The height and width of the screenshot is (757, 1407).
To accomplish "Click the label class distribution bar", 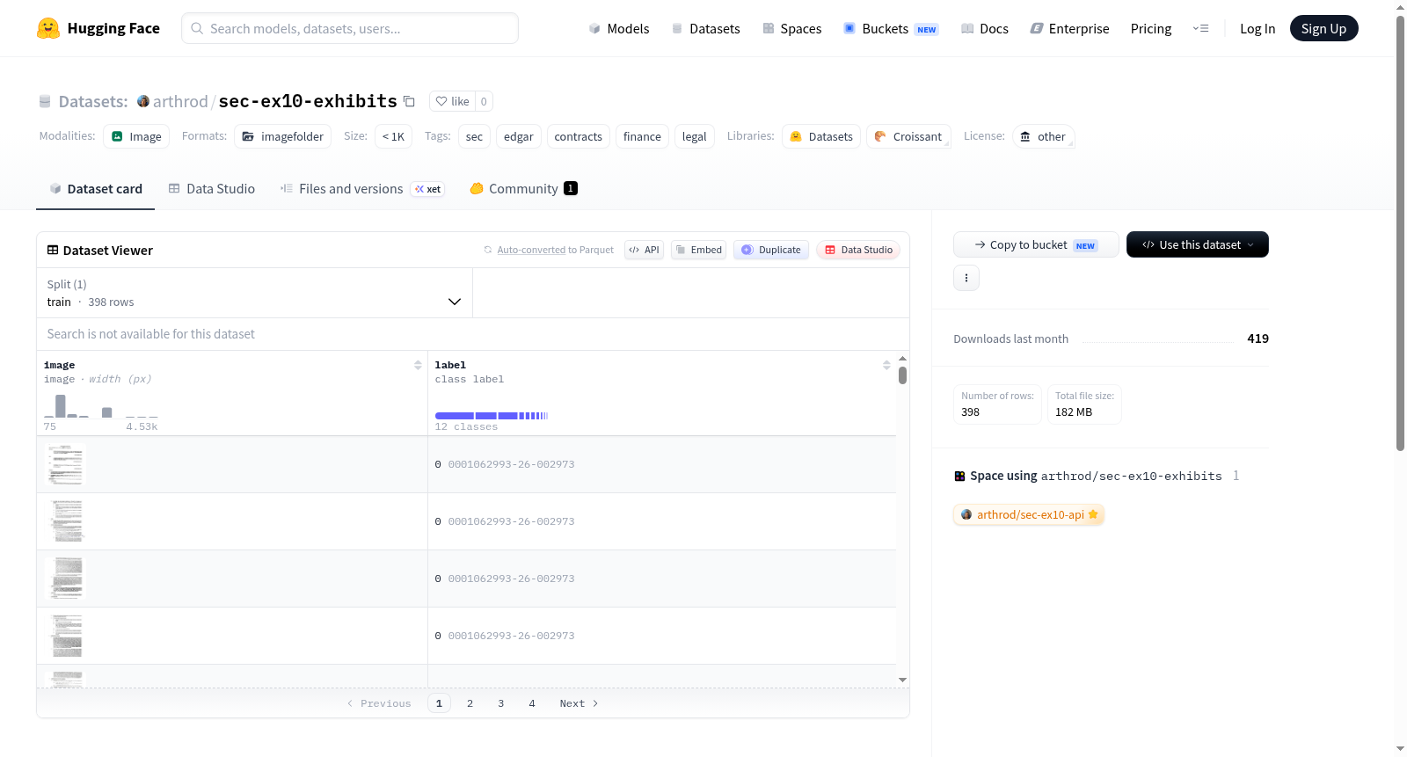I will [x=492, y=415].
